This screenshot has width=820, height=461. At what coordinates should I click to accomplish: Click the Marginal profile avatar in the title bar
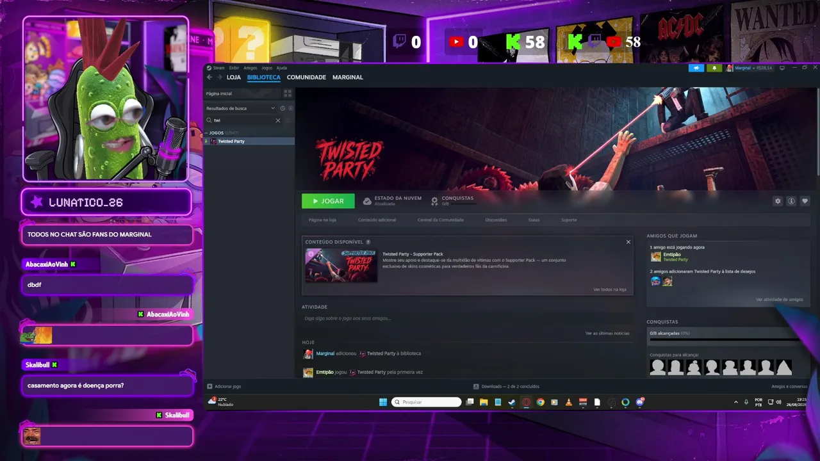(729, 68)
